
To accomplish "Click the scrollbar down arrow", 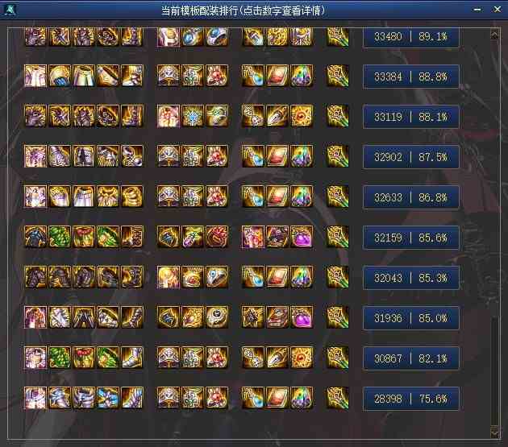I will point(494,433).
